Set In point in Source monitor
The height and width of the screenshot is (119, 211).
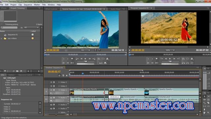(x=64, y=59)
